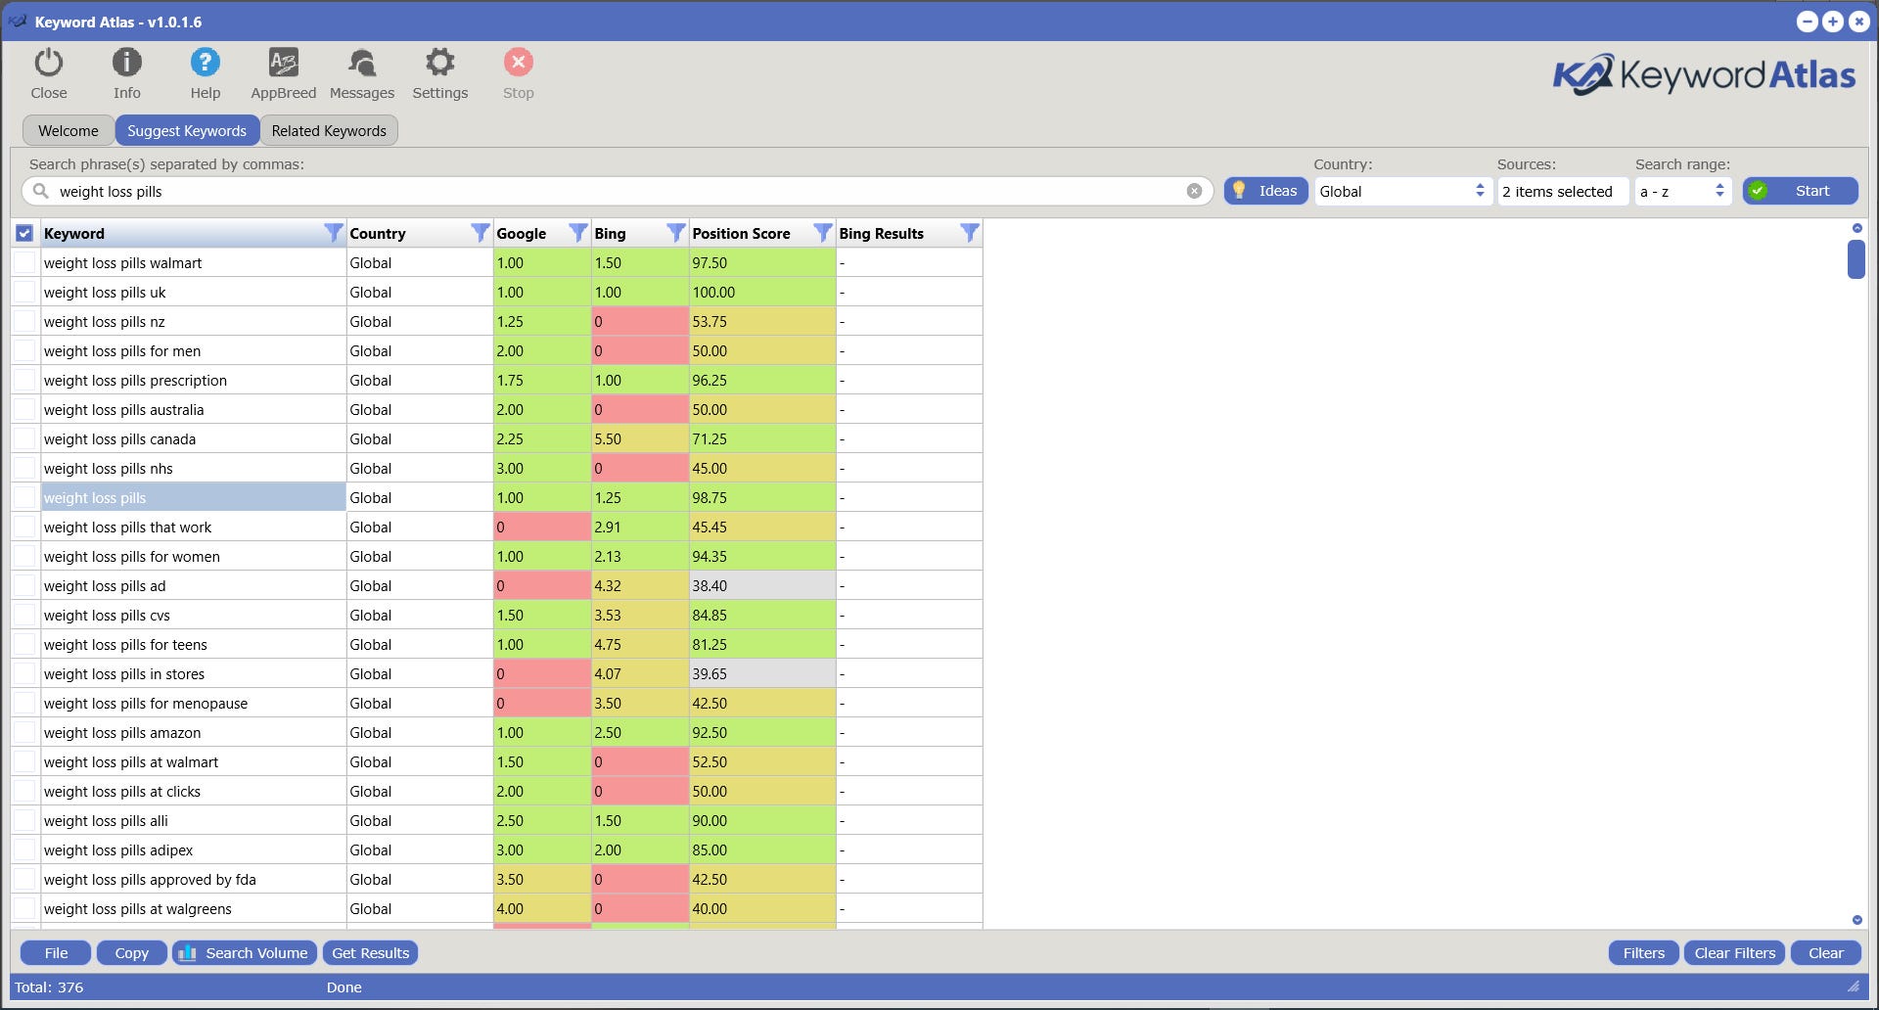The image size is (1879, 1010).
Task: Open the Google column filter icon
Action: tap(577, 233)
